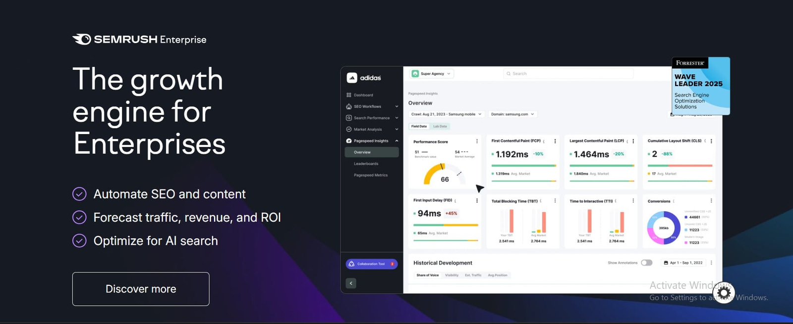
Task: Open the Leaderboards sidebar item
Action: pos(366,164)
